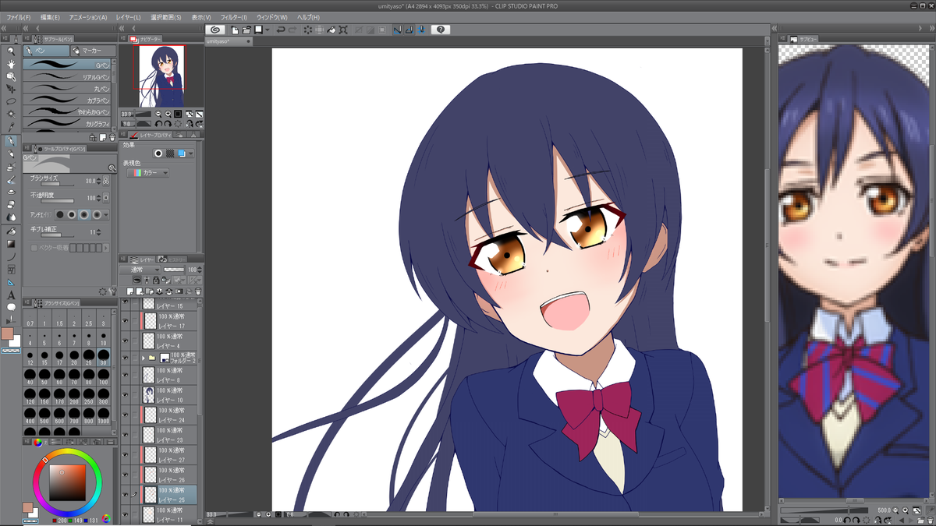Select the Eyedropper tool
The height and width of the screenshot is (526, 936).
pyautogui.click(x=11, y=126)
